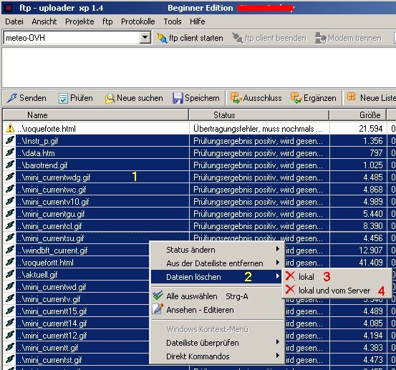Click warning icon beside roqueforte.html
The height and width of the screenshot is (370, 396).
pyautogui.click(x=10, y=128)
